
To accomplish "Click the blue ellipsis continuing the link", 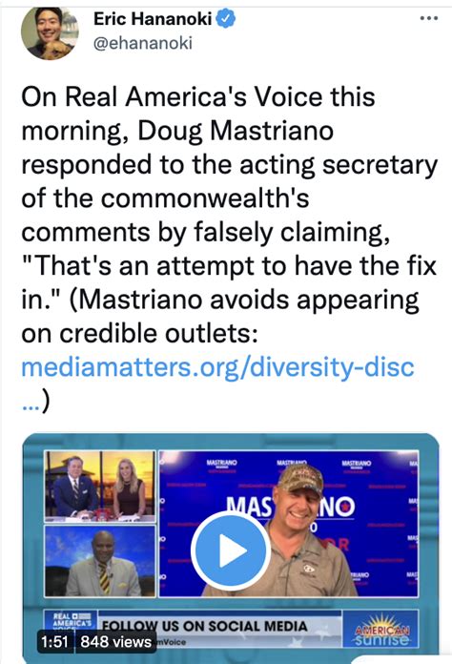I will [31, 407].
